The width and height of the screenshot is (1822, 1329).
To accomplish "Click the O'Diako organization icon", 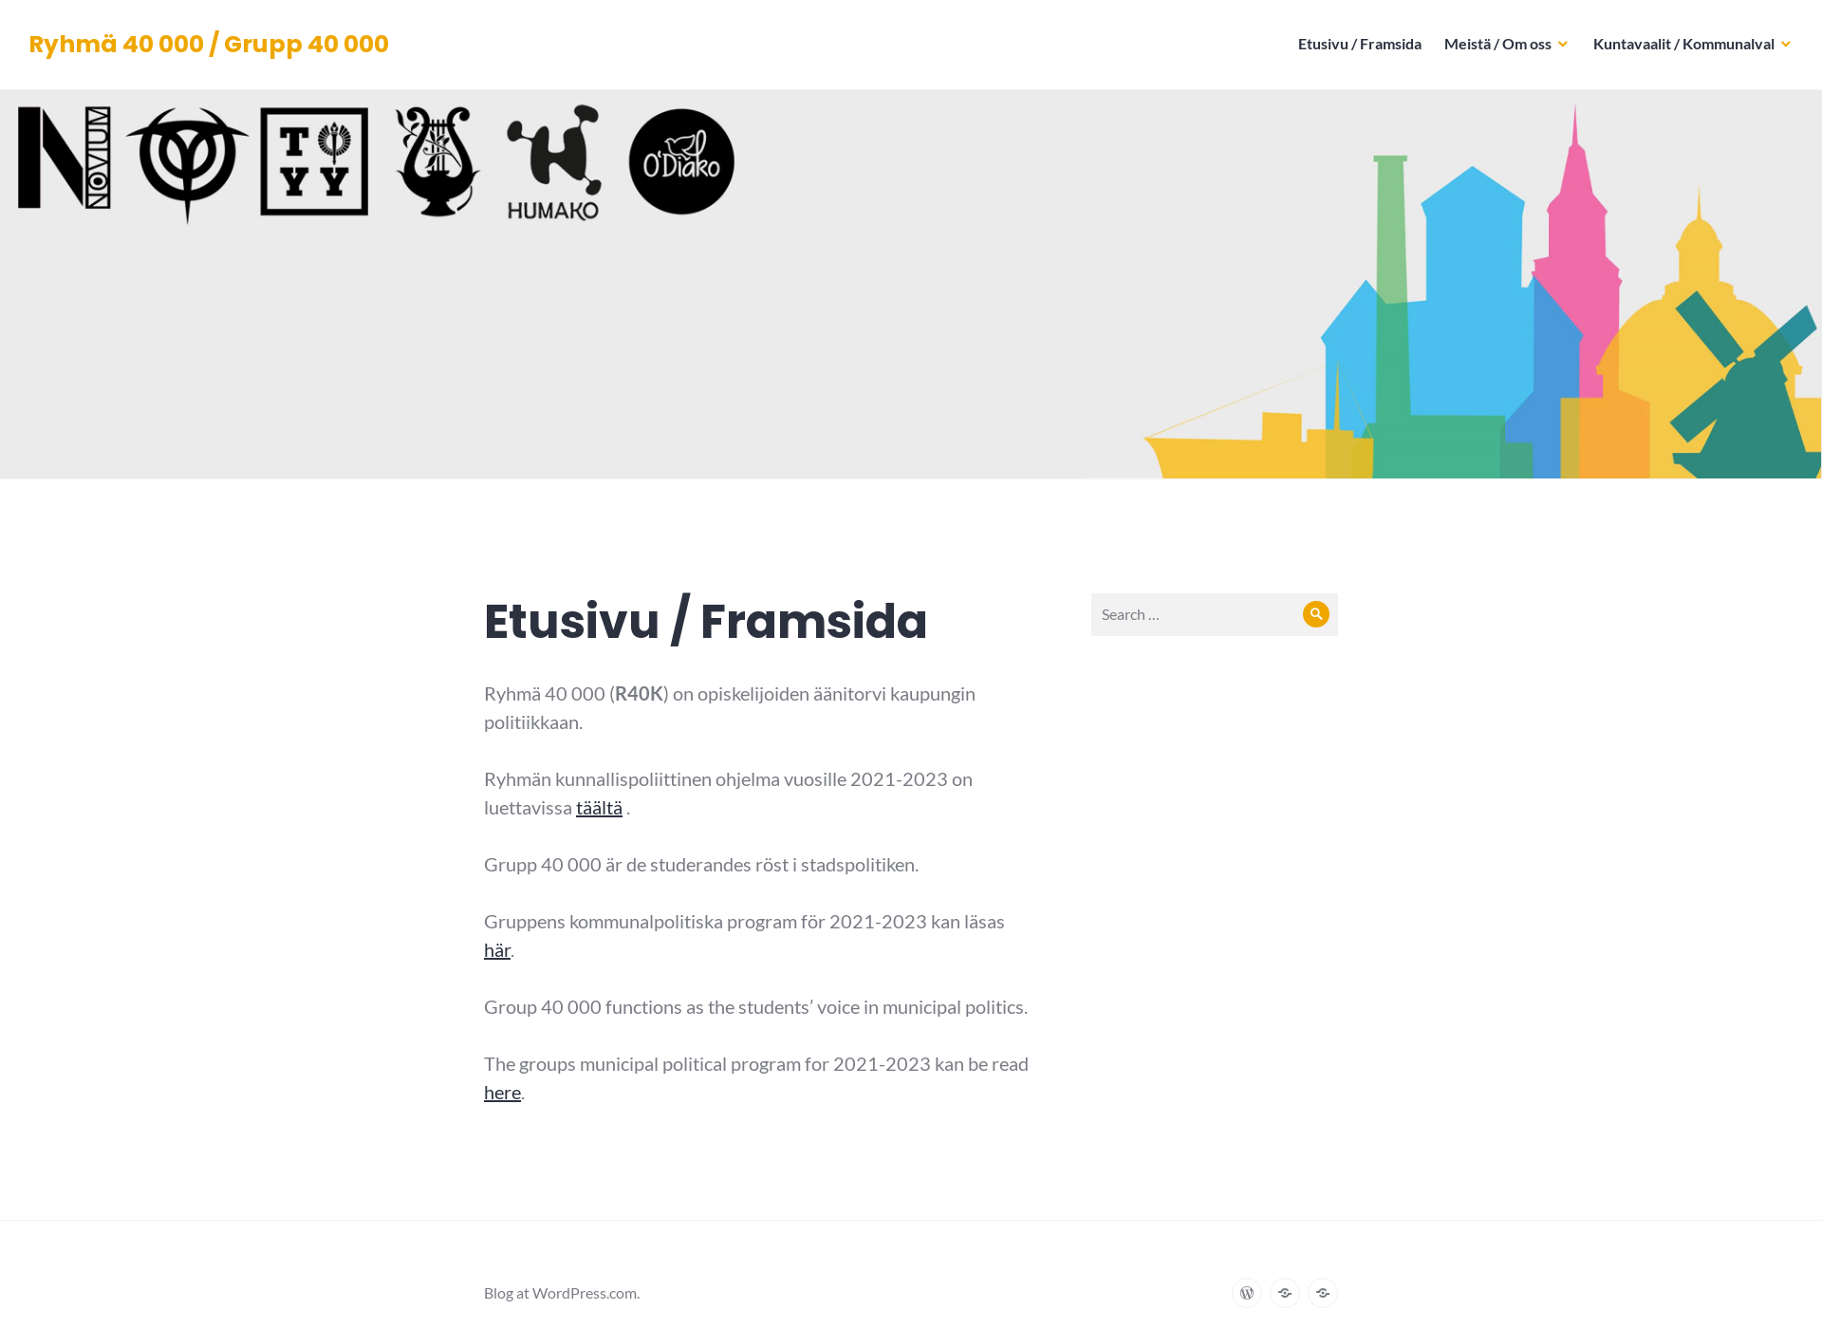I will [x=680, y=161].
